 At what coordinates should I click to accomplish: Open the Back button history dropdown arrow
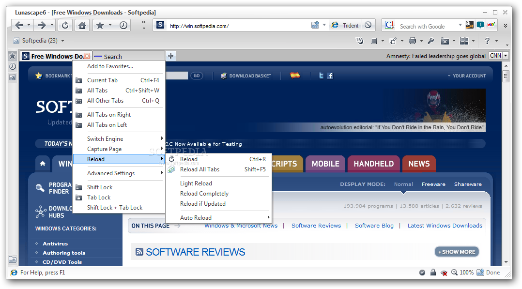point(29,25)
